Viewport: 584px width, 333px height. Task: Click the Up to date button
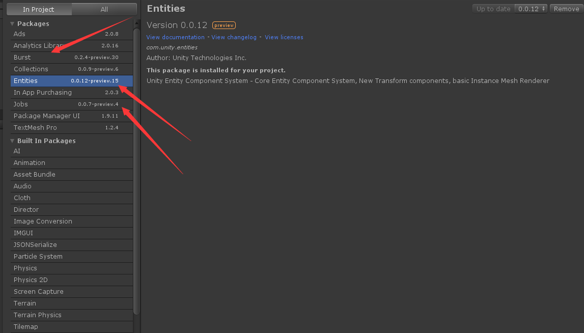click(493, 9)
